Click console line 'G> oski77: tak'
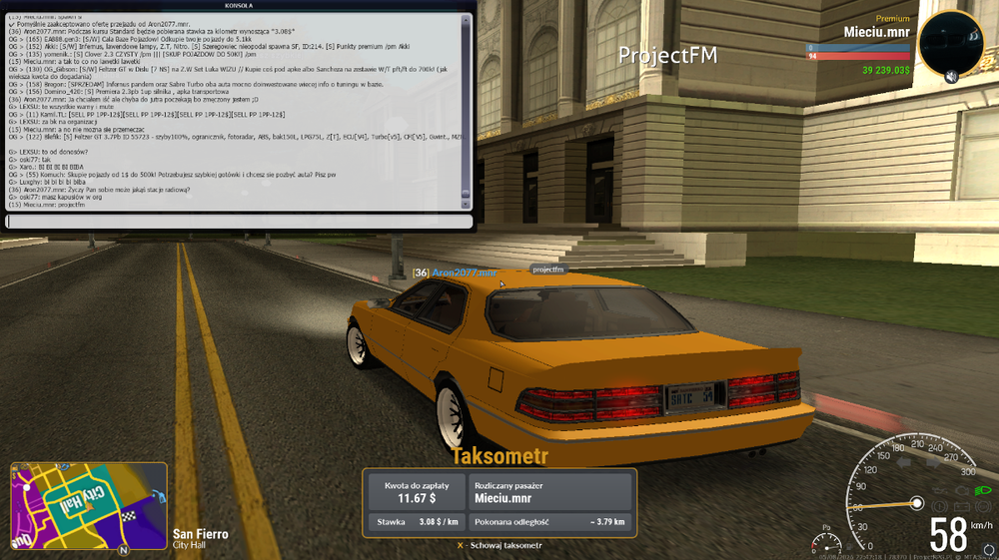The height and width of the screenshot is (560, 999). click(x=29, y=160)
